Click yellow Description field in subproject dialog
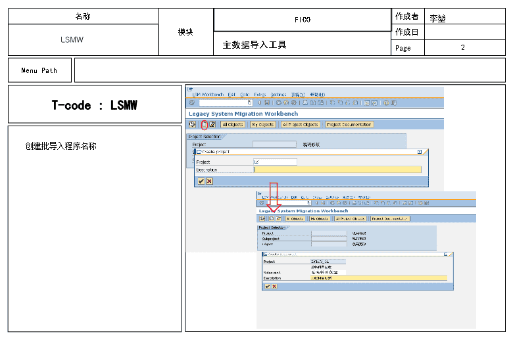The image size is (513, 355). (379, 278)
